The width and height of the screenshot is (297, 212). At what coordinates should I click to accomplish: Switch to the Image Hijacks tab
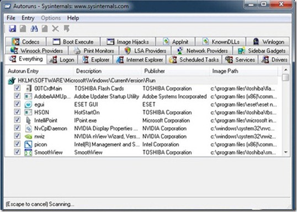click(x=128, y=41)
